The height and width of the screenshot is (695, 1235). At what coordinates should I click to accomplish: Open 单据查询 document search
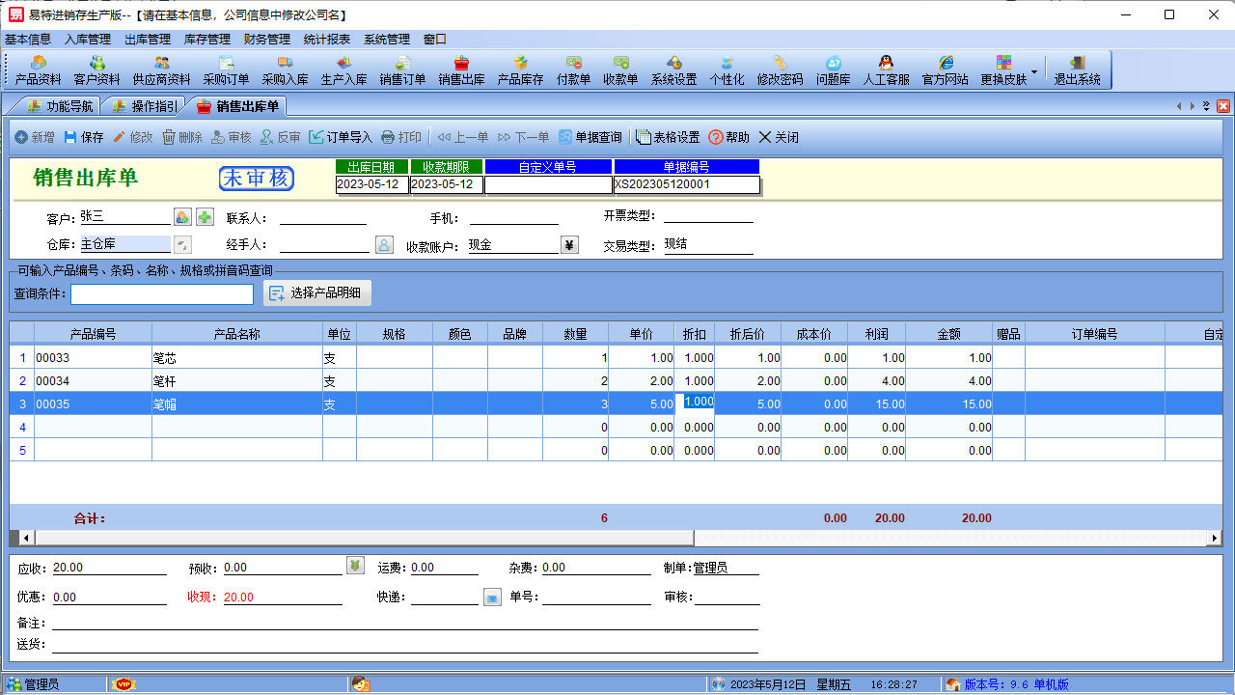pyautogui.click(x=598, y=136)
